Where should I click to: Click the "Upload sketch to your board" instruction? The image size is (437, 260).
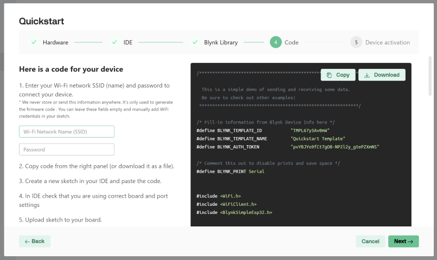61,220
